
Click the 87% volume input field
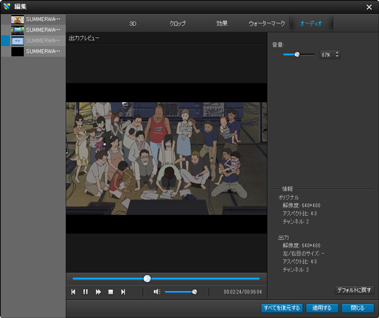coord(326,55)
